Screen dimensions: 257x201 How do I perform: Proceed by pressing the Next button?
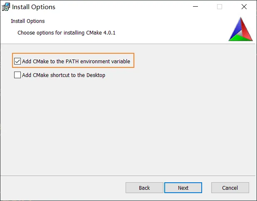pos(183,188)
